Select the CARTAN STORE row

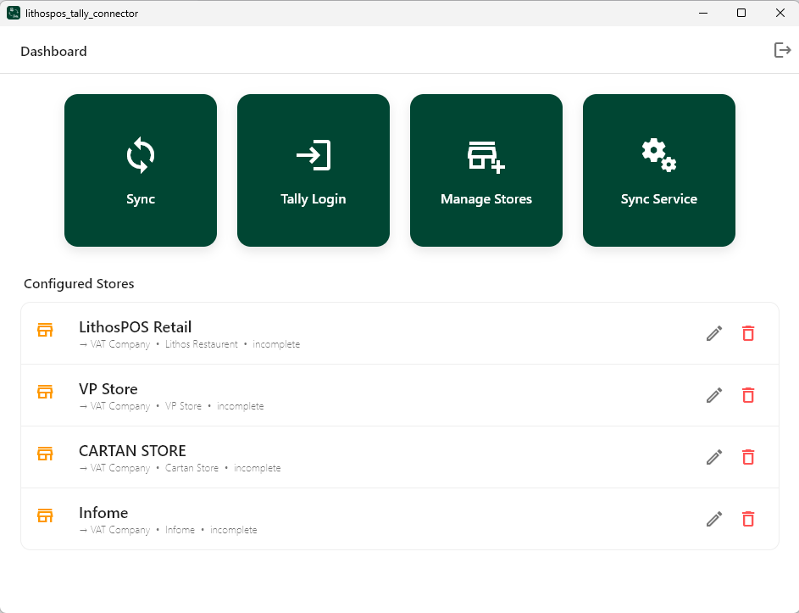[x=400, y=457]
